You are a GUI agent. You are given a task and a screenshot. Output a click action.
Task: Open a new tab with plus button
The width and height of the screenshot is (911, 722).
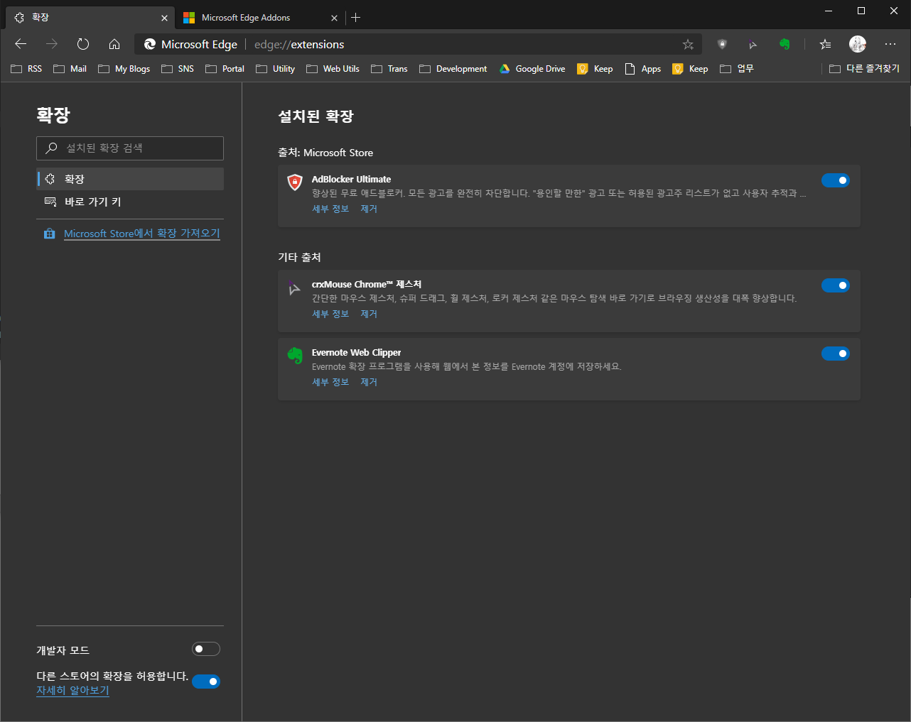click(x=356, y=17)
